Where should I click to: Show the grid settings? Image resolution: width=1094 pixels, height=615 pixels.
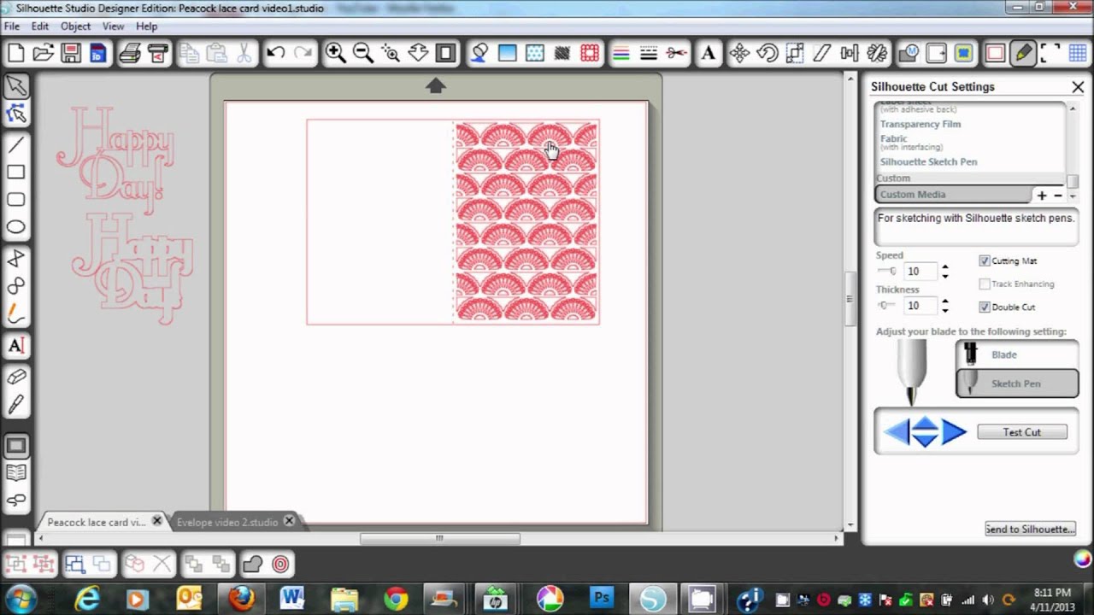pyautogui.click(x=1077, y=53)
